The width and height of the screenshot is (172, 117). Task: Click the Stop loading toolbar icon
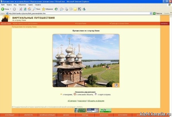coord(21,9)
